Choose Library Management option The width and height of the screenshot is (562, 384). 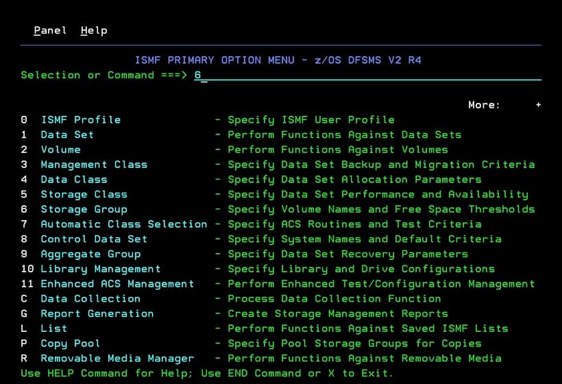coord(100,269)
